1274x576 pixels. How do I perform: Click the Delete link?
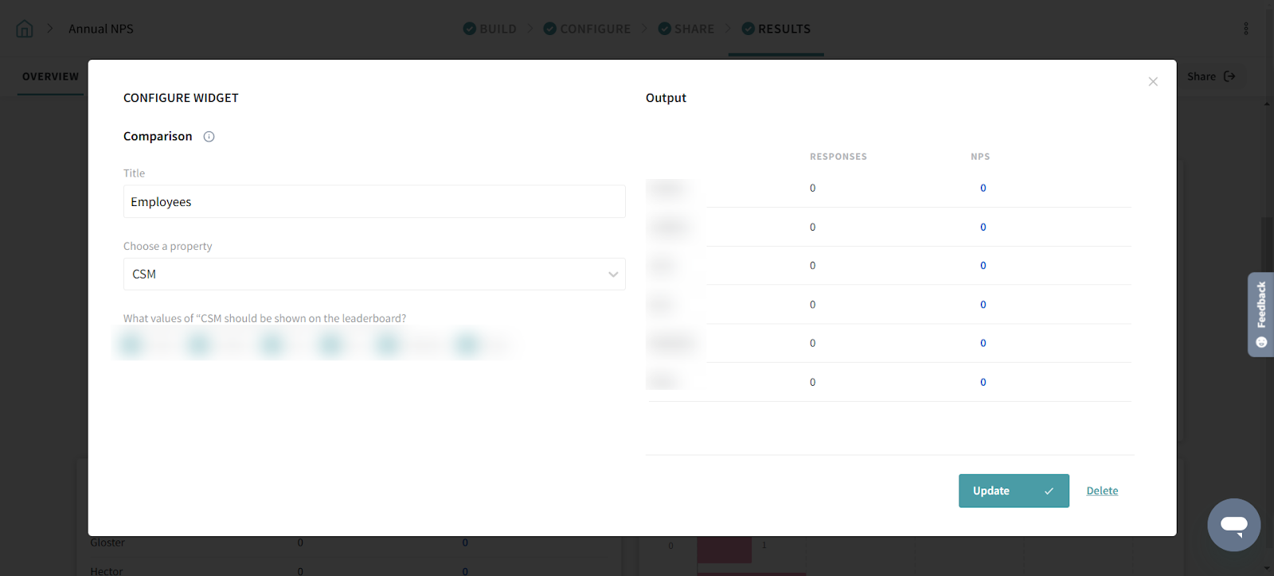click(1102, 491)
